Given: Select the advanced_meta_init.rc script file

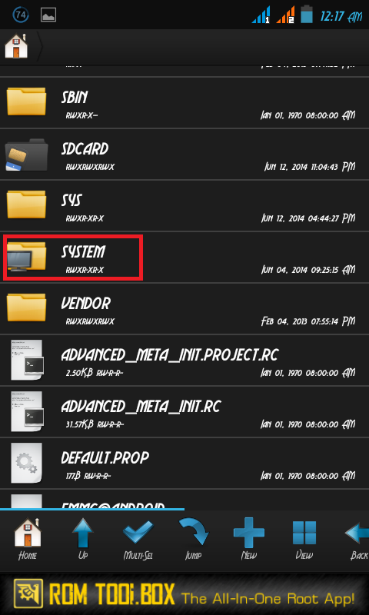Looking at the screenshot, I should [184, 412].
